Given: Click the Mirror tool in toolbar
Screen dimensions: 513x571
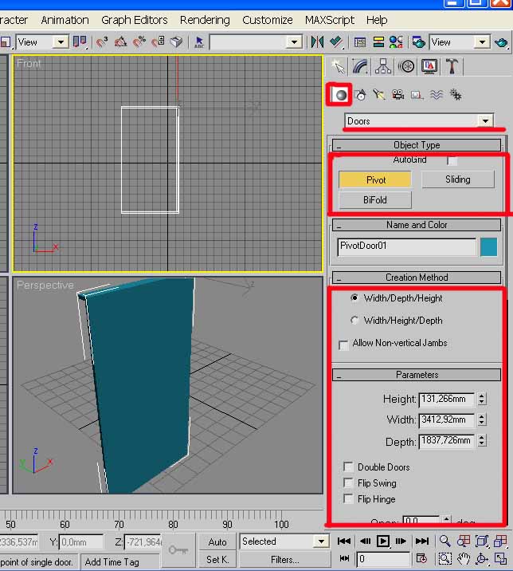Looking at the screenshot, I should (317, 41).
